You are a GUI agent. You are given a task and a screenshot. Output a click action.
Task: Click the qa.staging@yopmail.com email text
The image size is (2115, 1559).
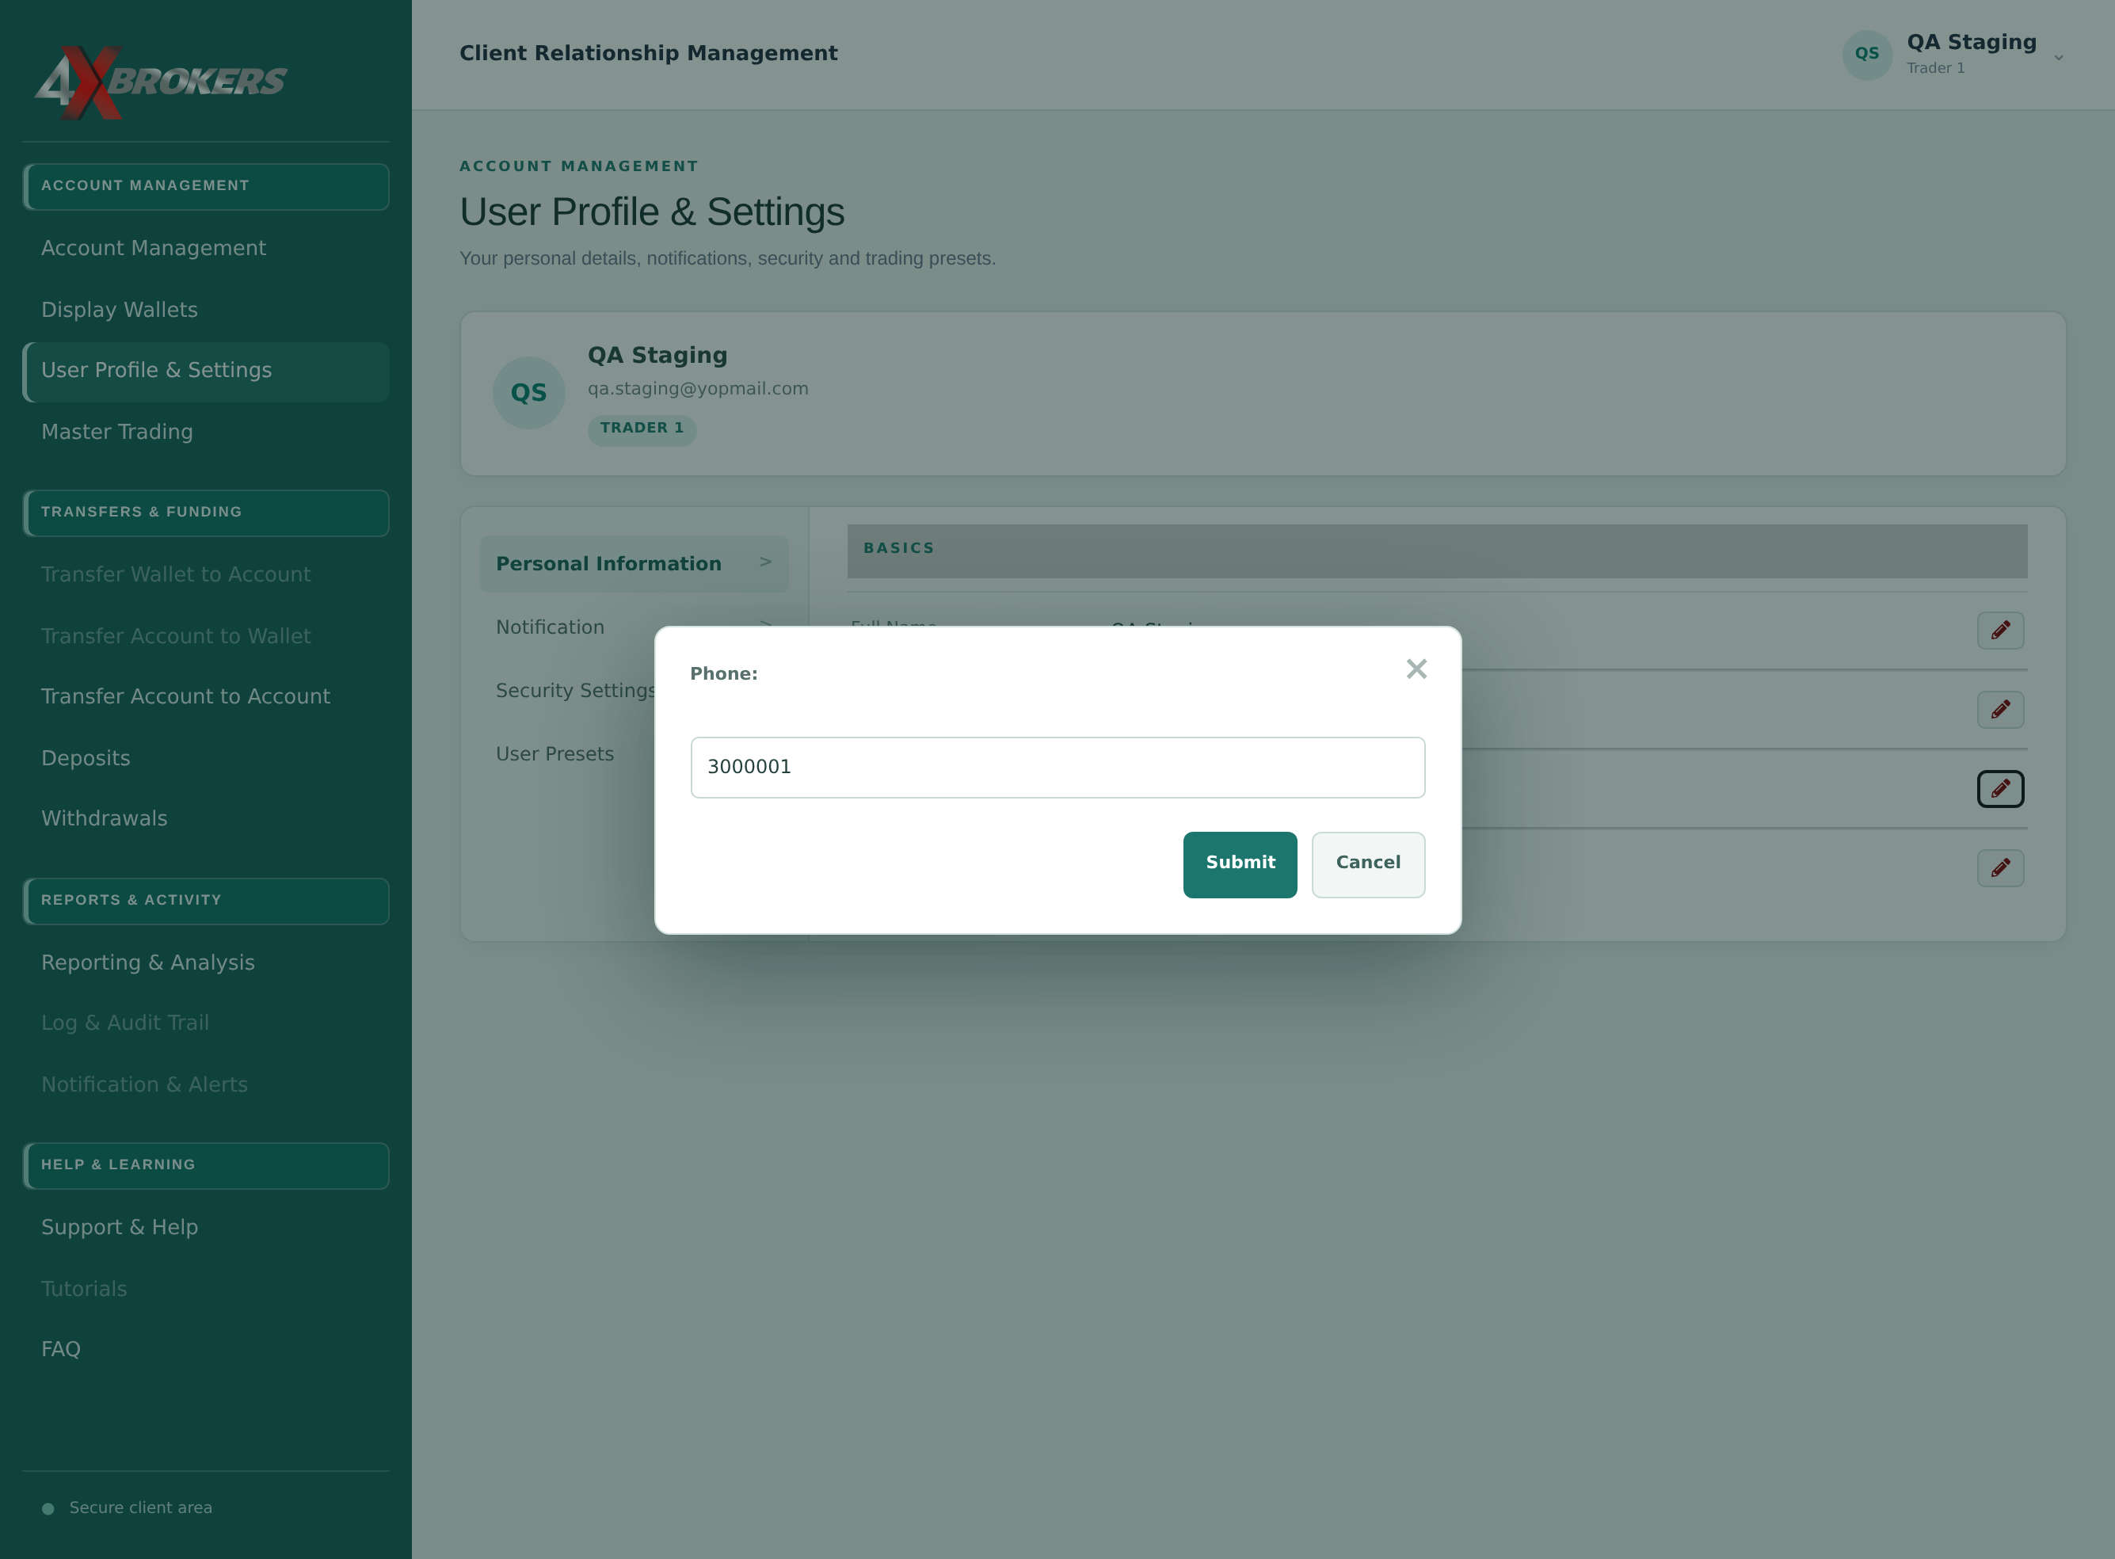(x=697, y=389)
